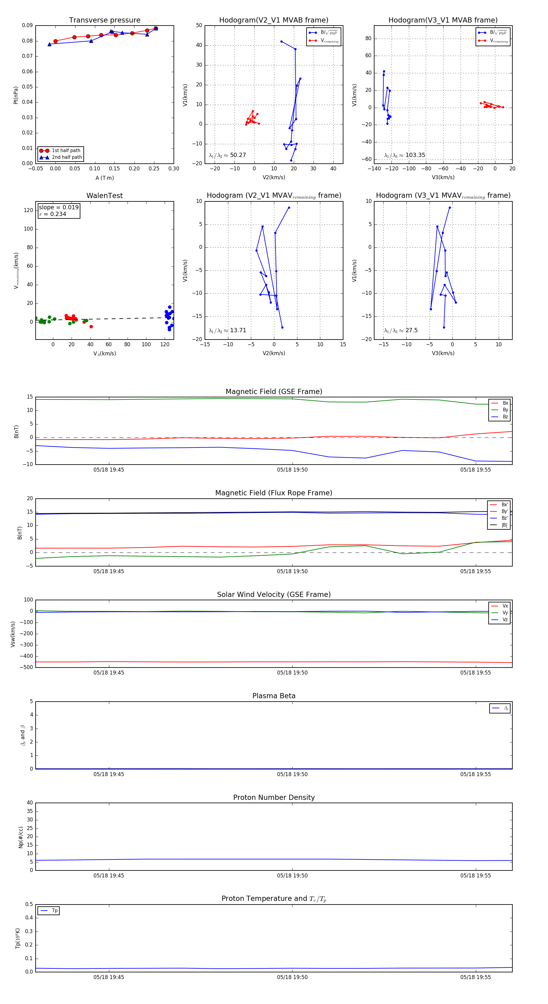Click the 'Vz' legend entry in velocity plot
548x1004 pixels.
[x=500, y=620]
